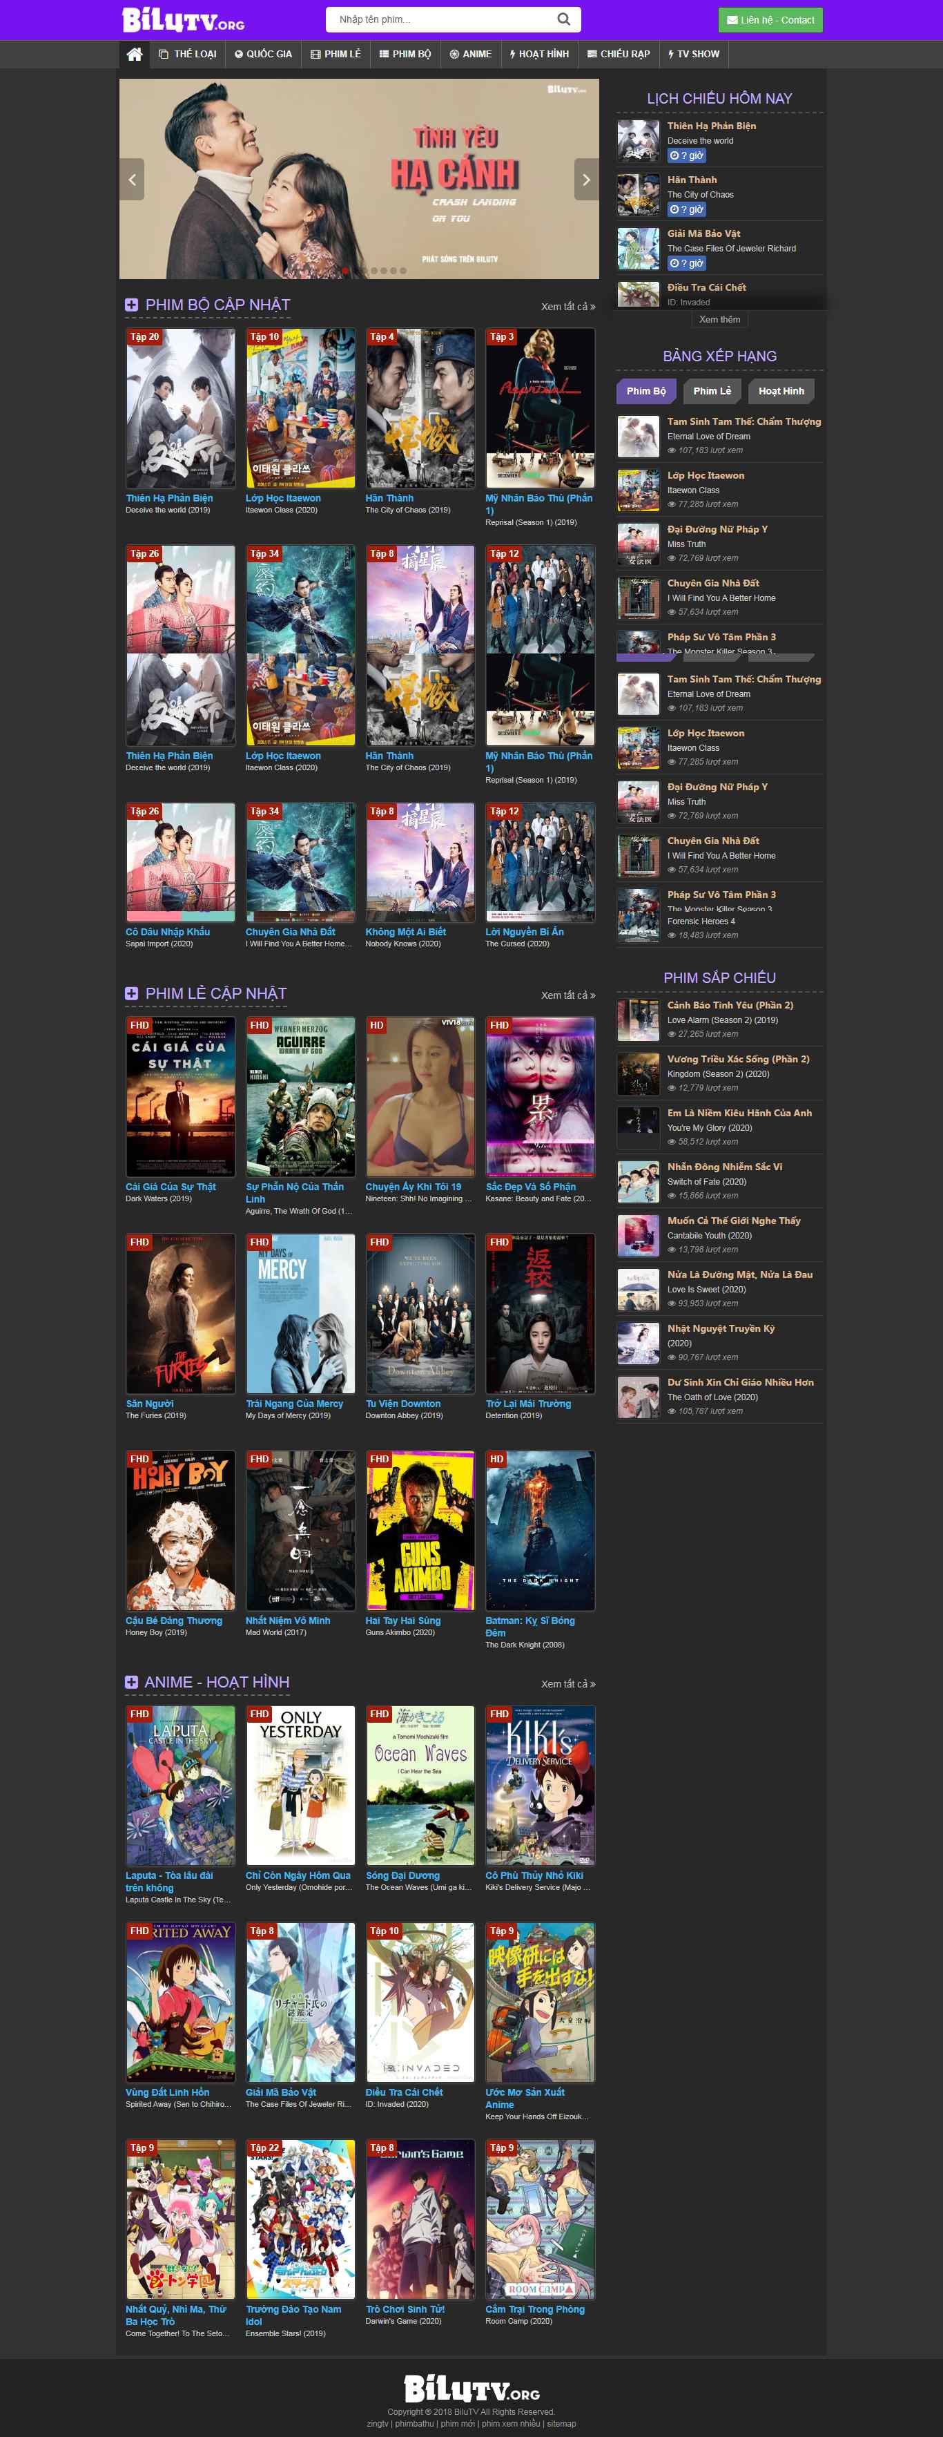
Task: Expand the QUỐC GIA menu
Action: 264,54
